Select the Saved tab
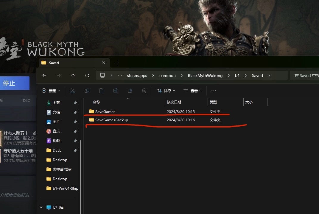Screen dimensions: 319x214 74,63
